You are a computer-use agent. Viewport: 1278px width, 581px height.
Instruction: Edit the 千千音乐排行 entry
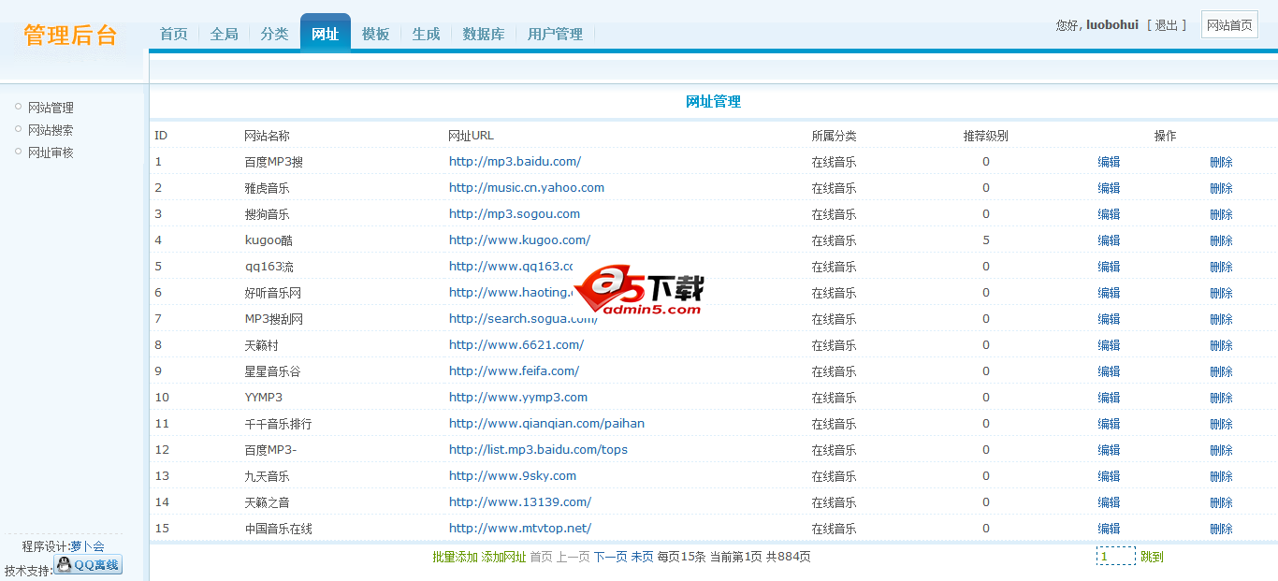tap(1109, 424)
